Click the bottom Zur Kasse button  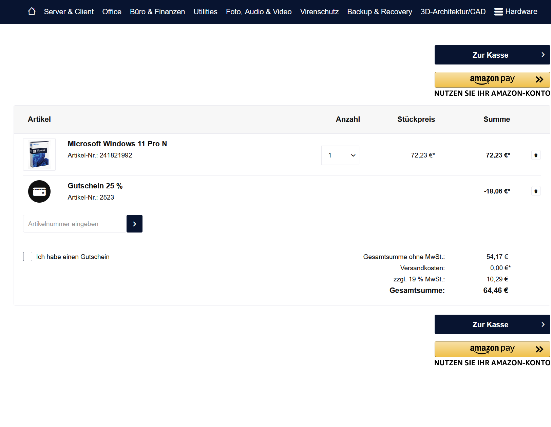point(492,324)
